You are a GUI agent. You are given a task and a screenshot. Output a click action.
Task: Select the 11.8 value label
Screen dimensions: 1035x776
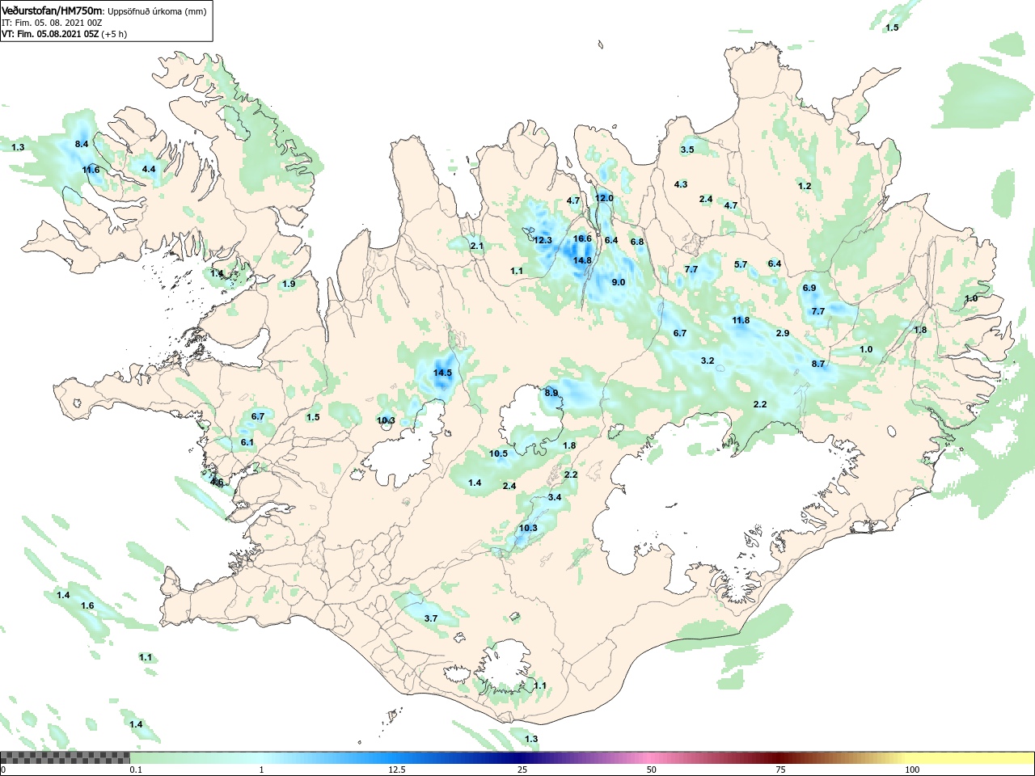(x=741, y=320)
